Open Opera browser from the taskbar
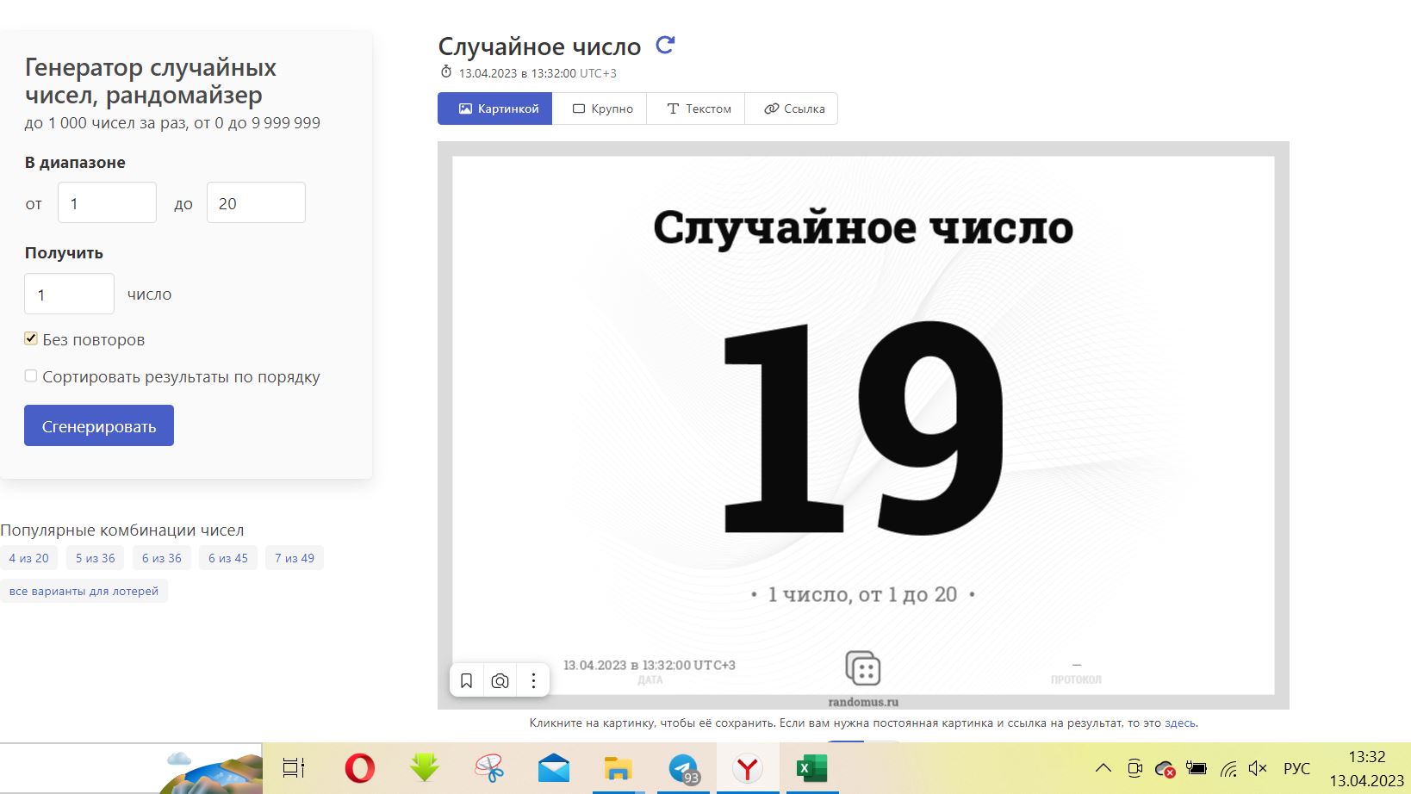 pyautogui.click(x=359, y=768)
